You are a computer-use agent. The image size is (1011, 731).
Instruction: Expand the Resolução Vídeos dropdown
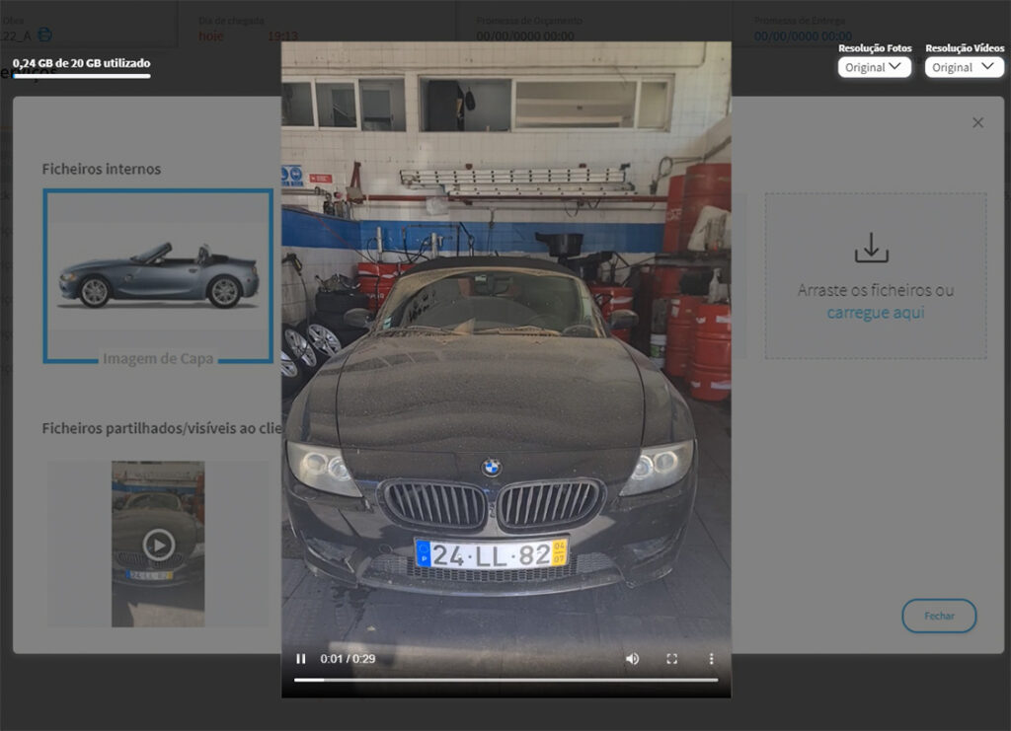tap(964, 67)
